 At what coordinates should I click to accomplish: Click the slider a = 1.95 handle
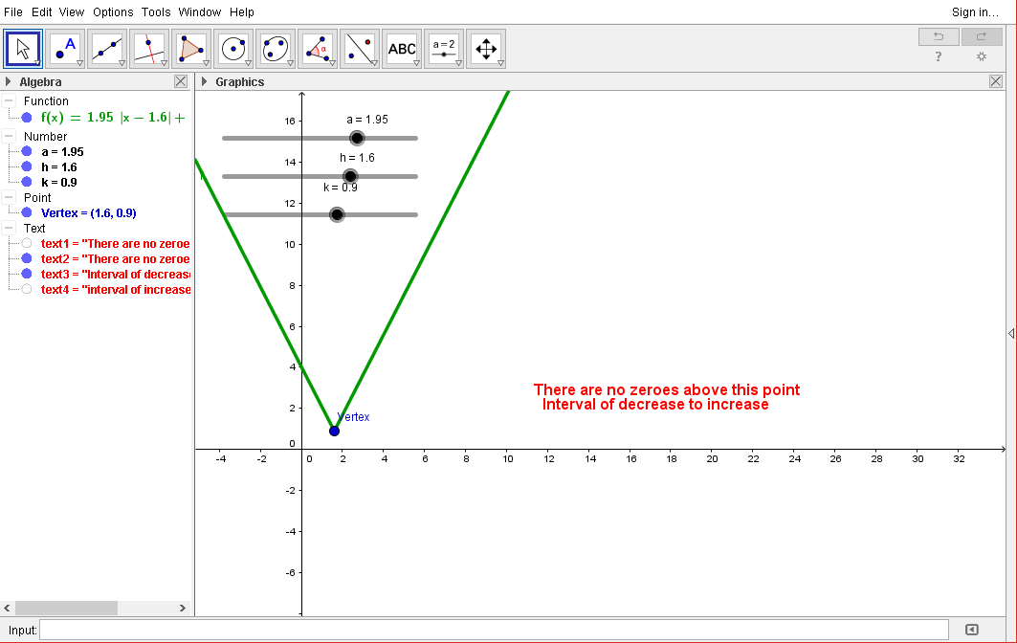(357, 138)
